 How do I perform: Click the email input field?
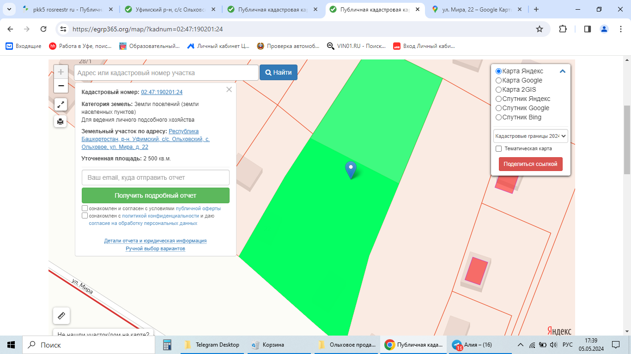[156, 177]
